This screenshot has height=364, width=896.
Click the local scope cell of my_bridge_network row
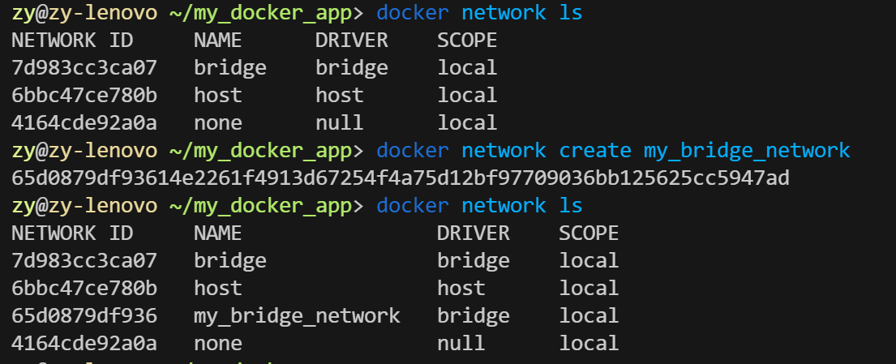(x=589, y=315)
